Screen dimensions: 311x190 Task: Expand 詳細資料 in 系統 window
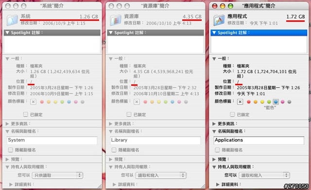point(11,185)
